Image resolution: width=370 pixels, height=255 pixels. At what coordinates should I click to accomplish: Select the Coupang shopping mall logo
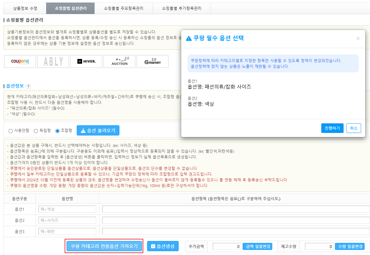(x=20, y=61)
